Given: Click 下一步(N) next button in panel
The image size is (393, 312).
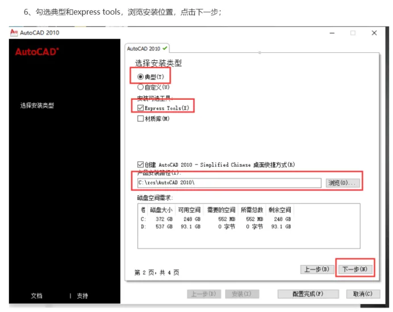Looking at the screenshot, I should click(x=354, y=269).
